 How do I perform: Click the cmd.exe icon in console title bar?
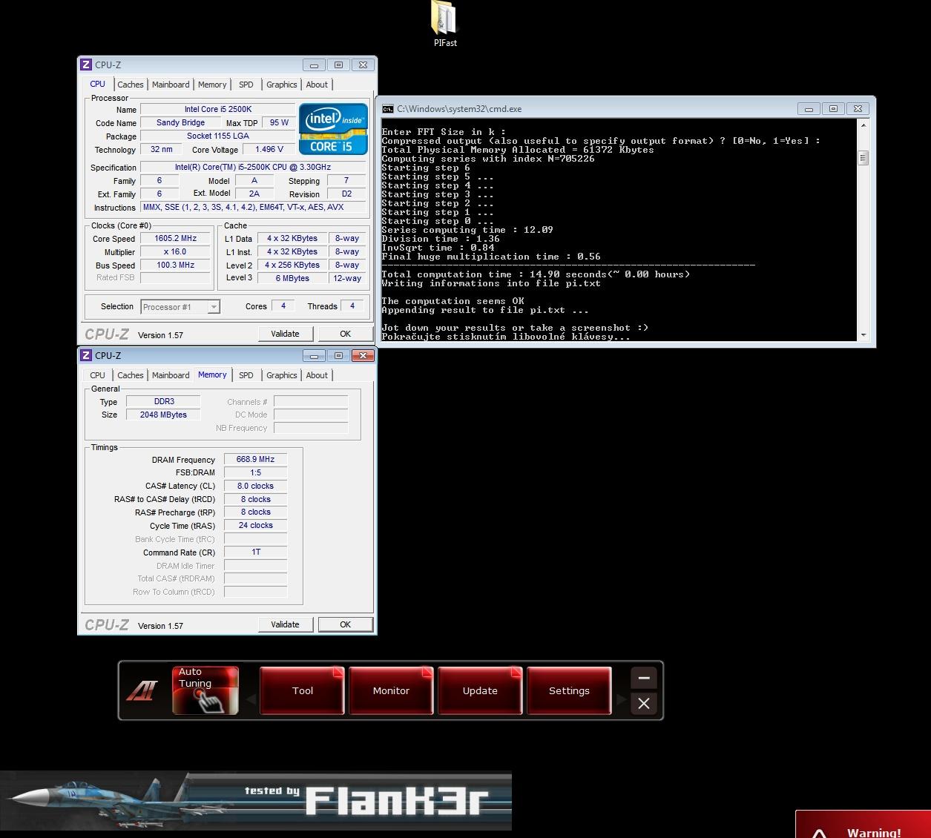[387, 109]
